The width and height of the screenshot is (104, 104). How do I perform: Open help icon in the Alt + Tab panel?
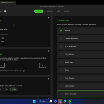[x=49, y=18]
